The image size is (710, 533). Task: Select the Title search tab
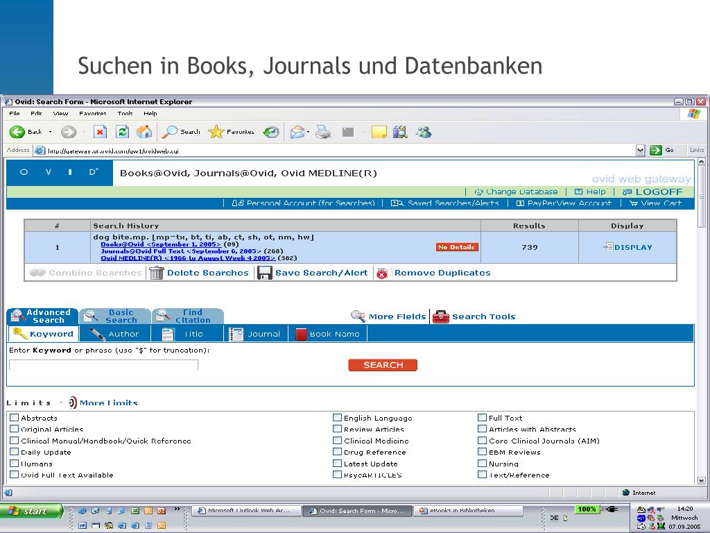point(186,334)
